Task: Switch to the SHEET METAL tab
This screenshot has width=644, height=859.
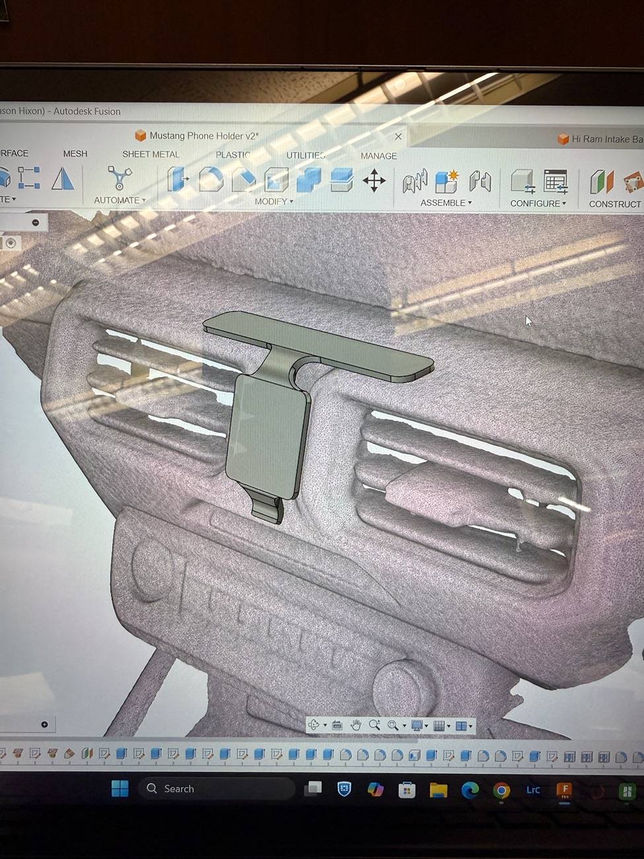Action: tap(151, 154)
